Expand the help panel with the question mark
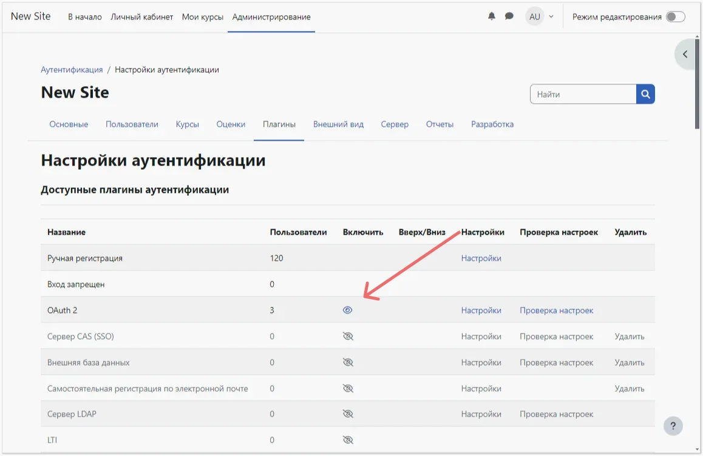 pyautogui.click(x=673, y=426)
